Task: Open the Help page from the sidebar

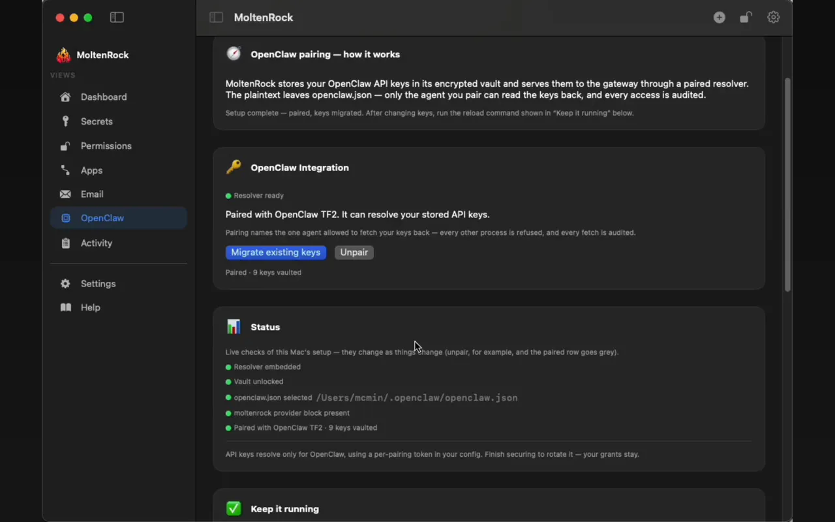Action: click(x=119, y=307)
